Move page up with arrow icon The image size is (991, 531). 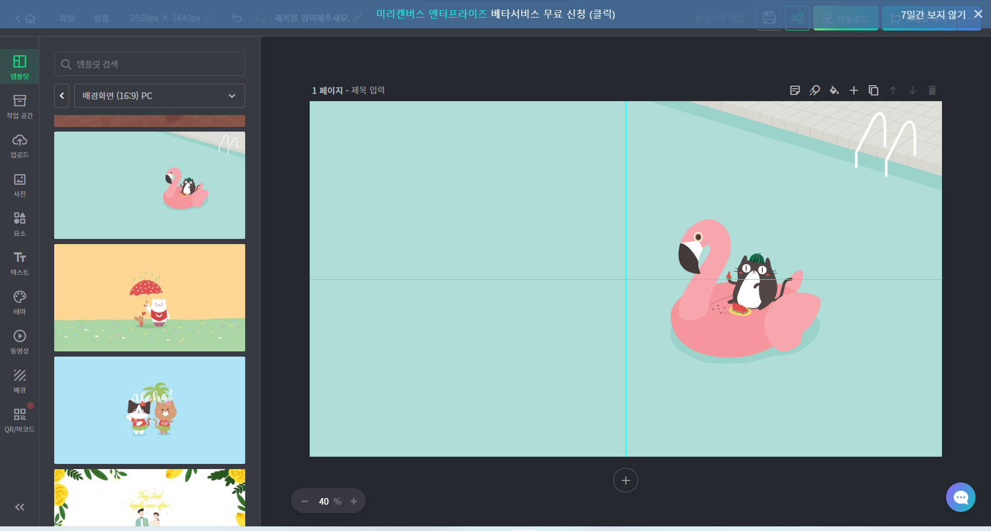click(x=893, y=90)
